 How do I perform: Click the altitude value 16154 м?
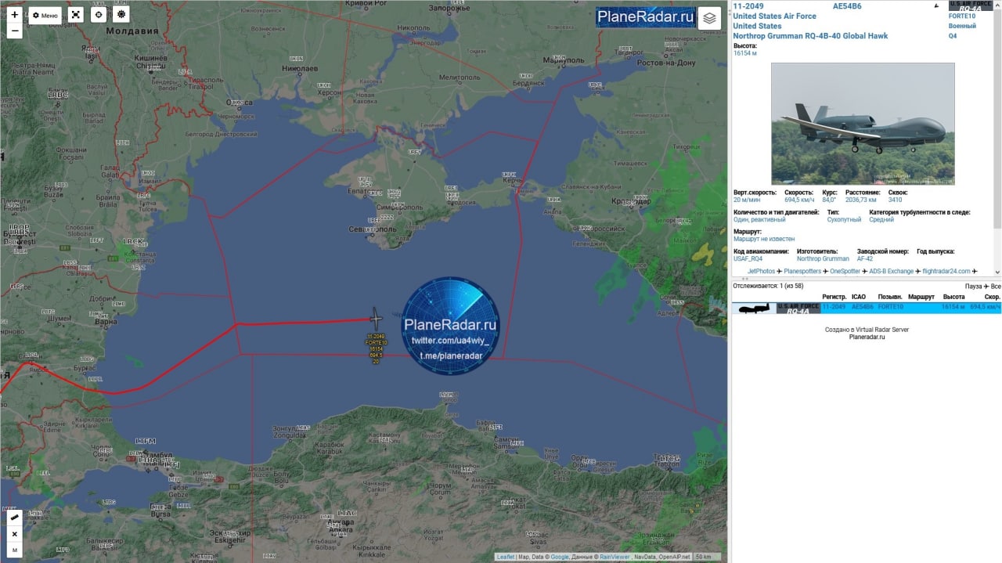coord(745,53)
